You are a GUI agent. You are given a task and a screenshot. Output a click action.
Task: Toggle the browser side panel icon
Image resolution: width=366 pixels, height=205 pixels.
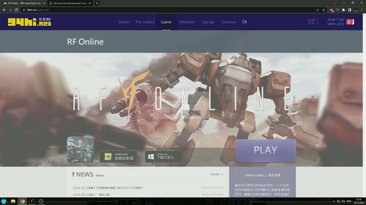pos(349,10)
